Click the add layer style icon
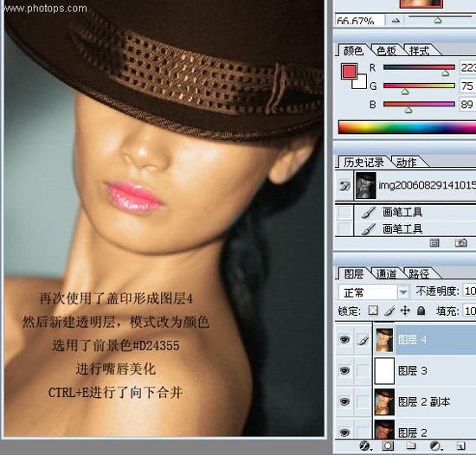This screenshot has width=476, height=455. (x=364, y=445)
